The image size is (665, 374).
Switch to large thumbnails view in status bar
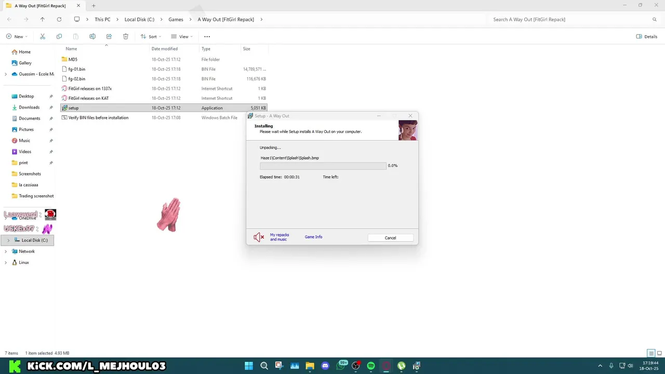tap(659, 353)
